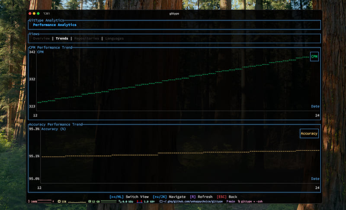Click the Switch View hint
Image resolution: width=346 pixels, height=210 pixels.
(129, 197)
